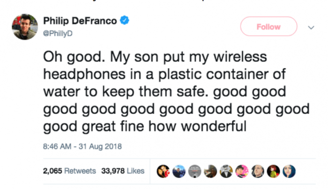Open the dark brown liker avatar
This screenshot has height=189, width=328.
coord(210,172)
